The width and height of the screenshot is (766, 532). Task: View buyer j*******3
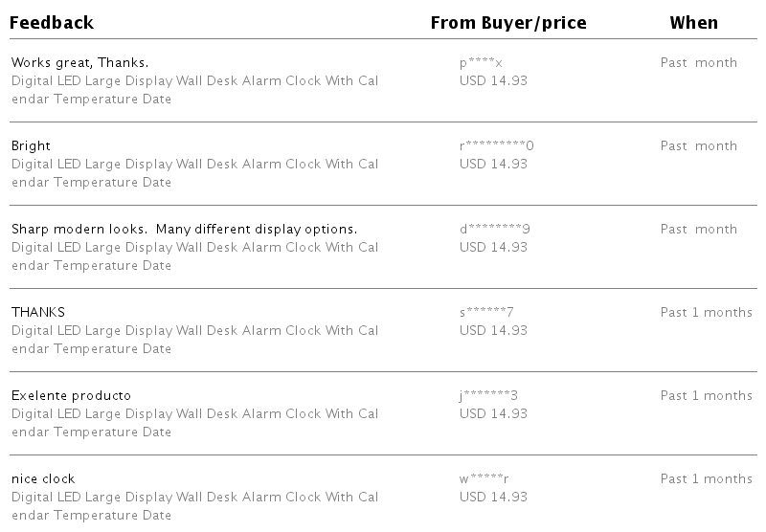click(x=488, y=396)
